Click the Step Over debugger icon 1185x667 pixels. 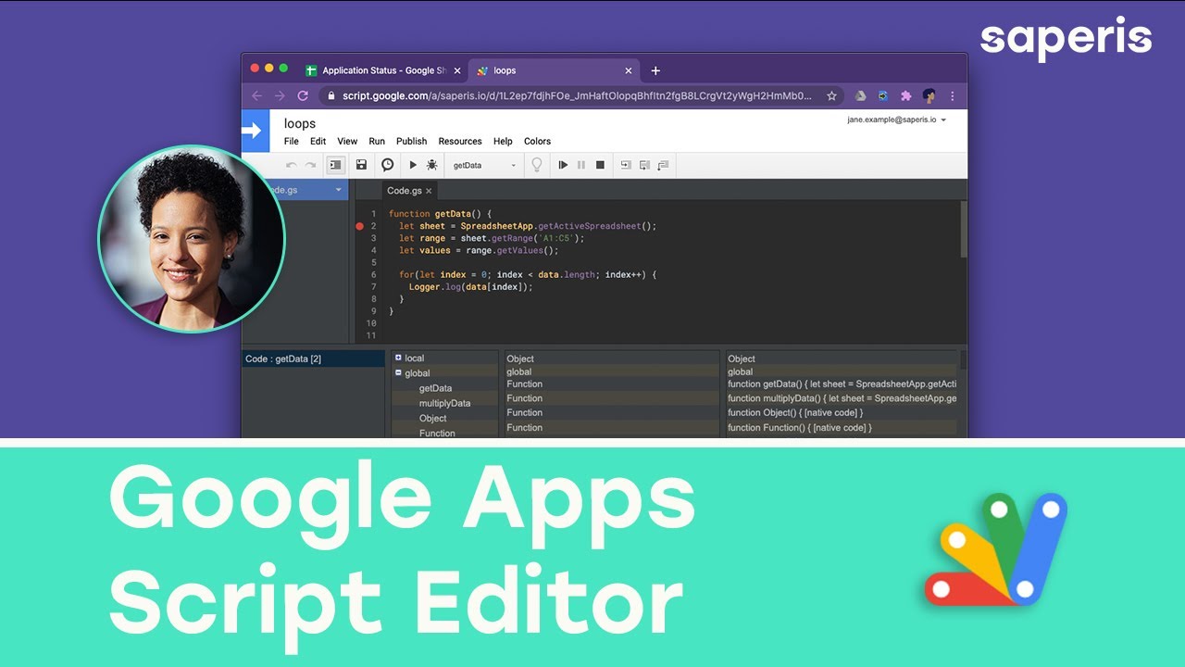coord(644,165)
